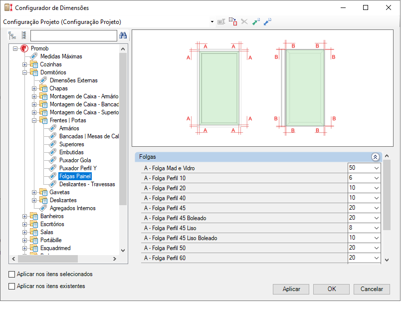
Task: Click the Aplicar button
Action: pyautogui.click(x=291, y=289)
